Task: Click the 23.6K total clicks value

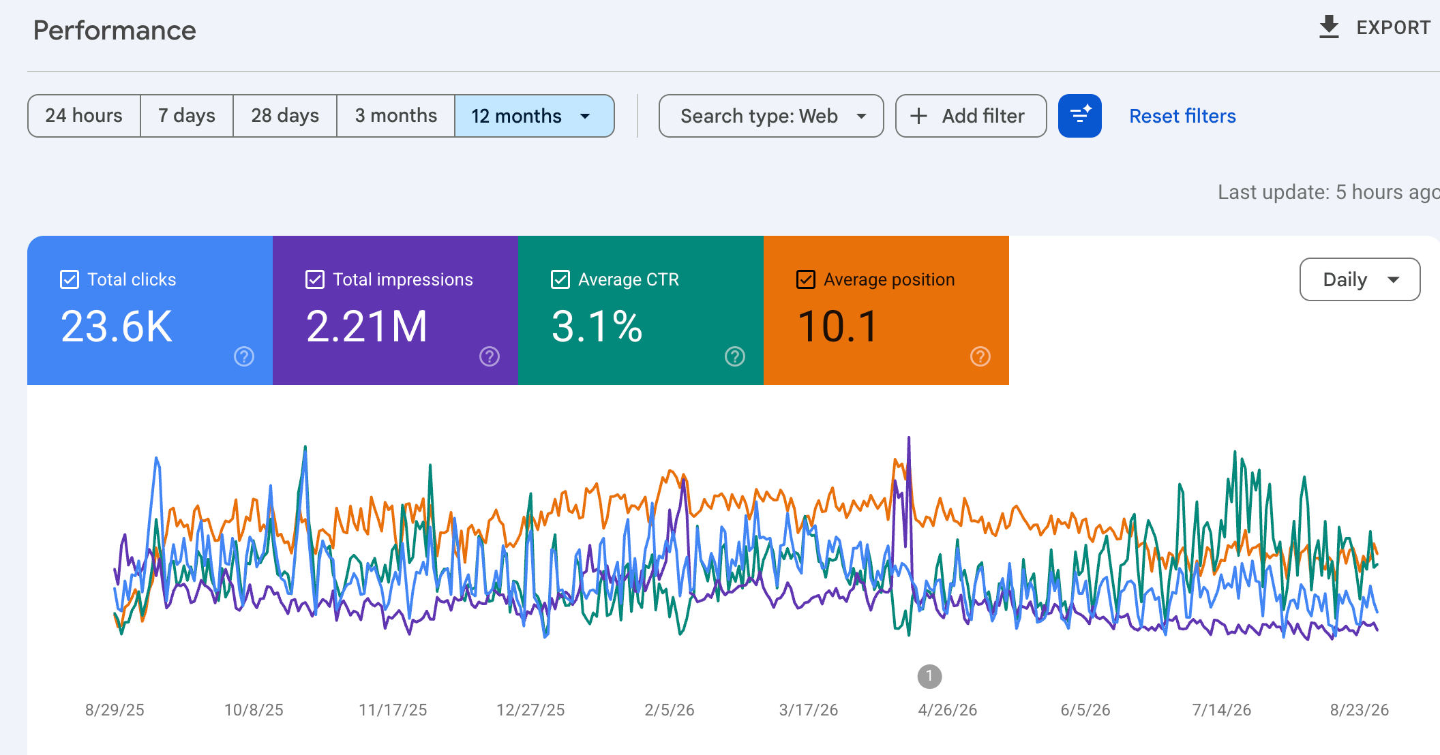Action: (x=117, y=326)
